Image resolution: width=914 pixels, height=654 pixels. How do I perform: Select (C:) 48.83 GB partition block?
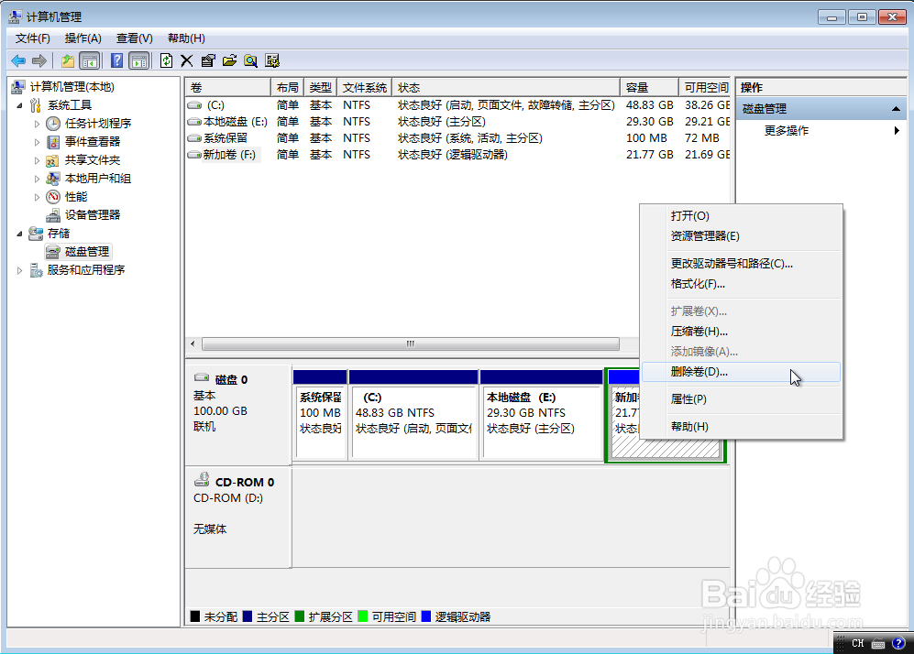[x=413, y=415]
